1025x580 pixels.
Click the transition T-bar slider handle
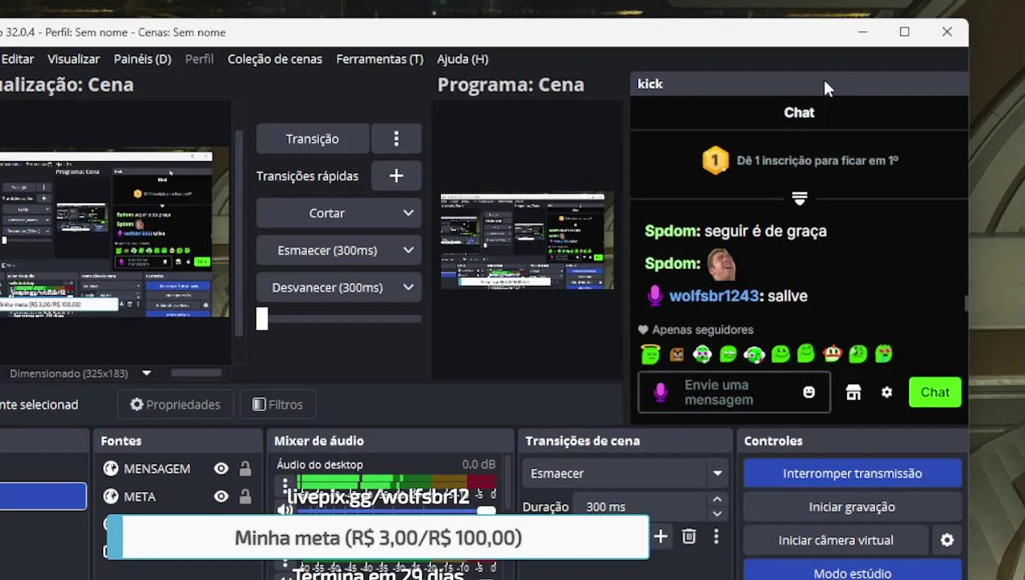tap(262, 319)
